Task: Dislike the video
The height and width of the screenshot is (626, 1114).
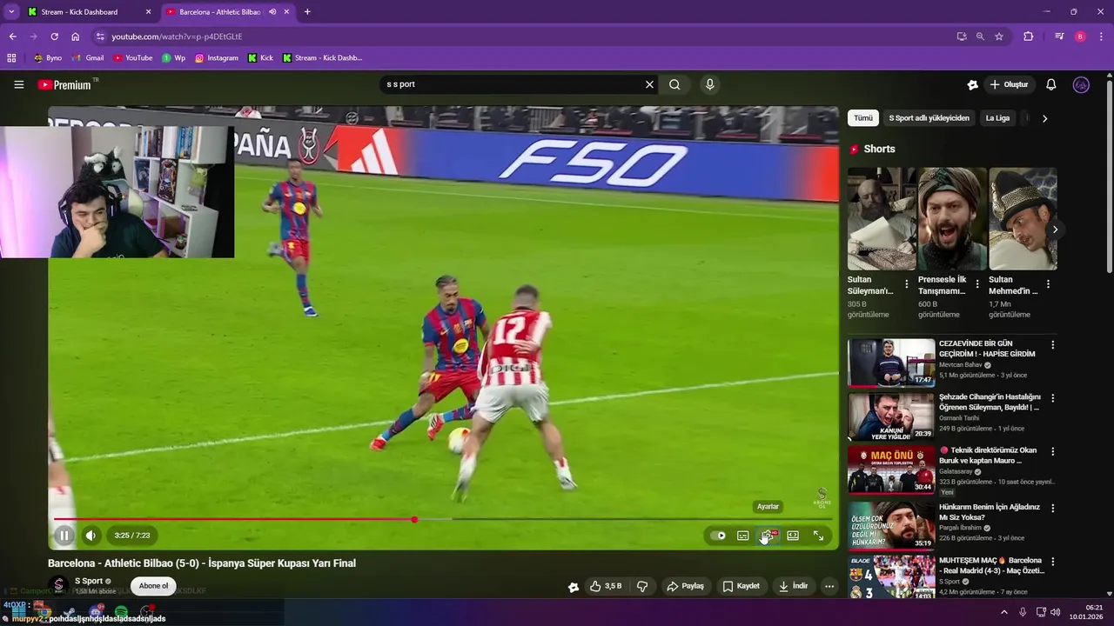Action: coord(642,586)
